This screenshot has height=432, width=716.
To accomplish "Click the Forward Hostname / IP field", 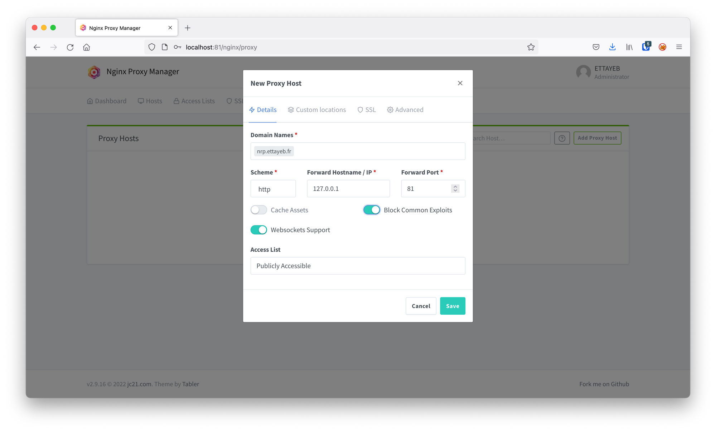I will click(348, 189).
